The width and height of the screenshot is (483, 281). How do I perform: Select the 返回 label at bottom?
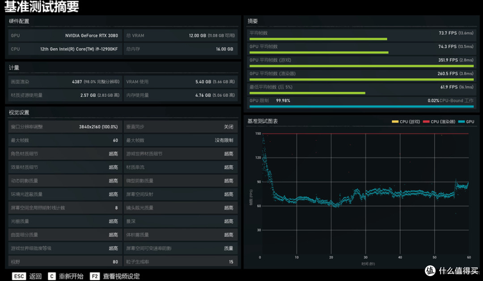35,276
